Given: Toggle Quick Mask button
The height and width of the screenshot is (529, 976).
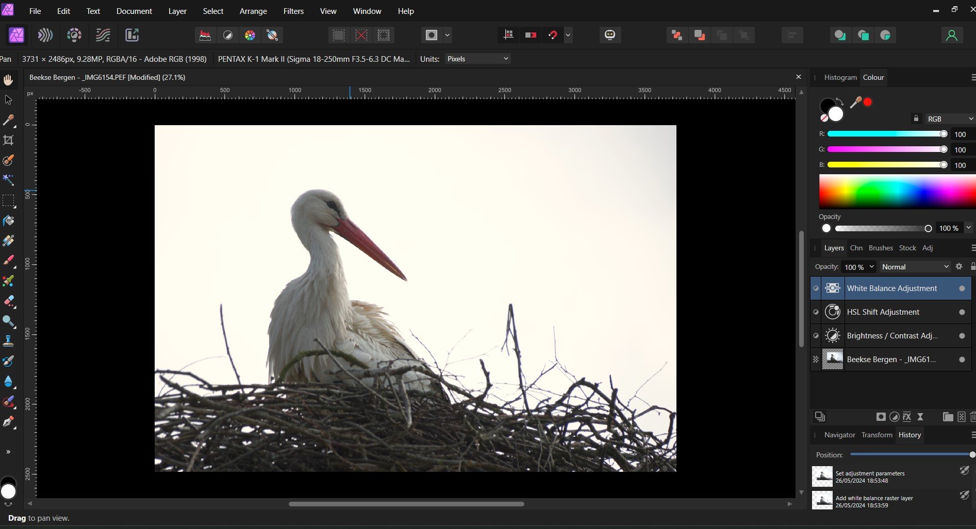Looking at the screenshot, I should click(432, 35).
